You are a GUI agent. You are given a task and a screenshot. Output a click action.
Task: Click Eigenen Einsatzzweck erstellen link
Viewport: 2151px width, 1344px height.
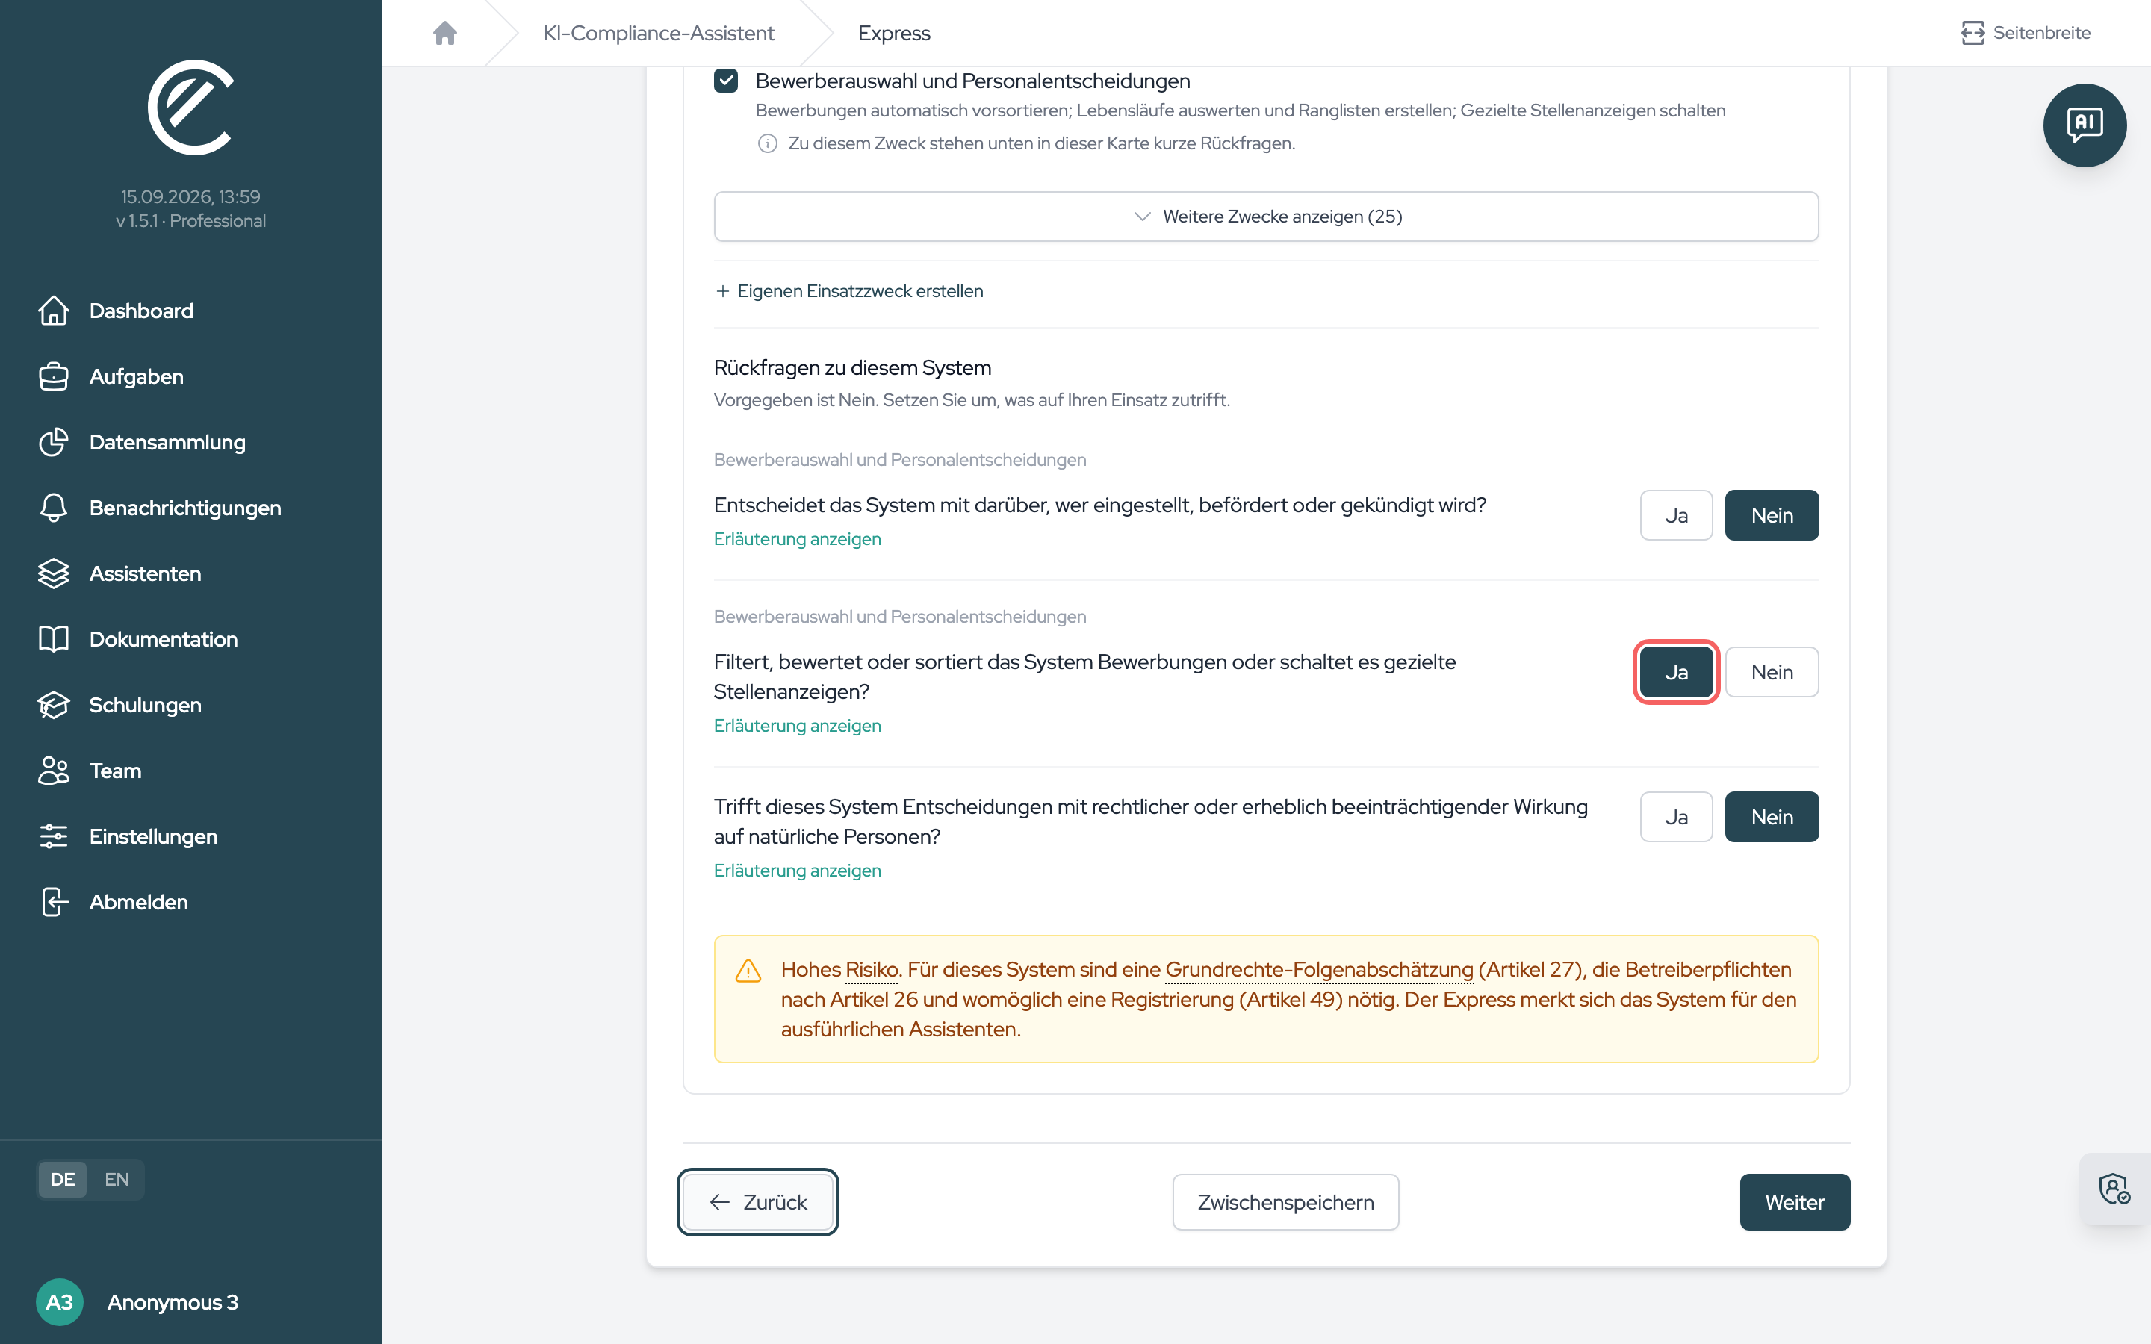pos(849,290)
